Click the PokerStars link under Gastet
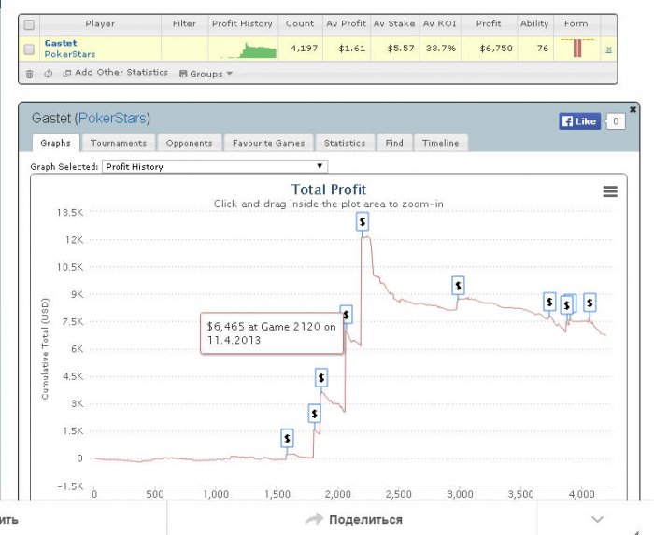 click(x=70, y=54)
